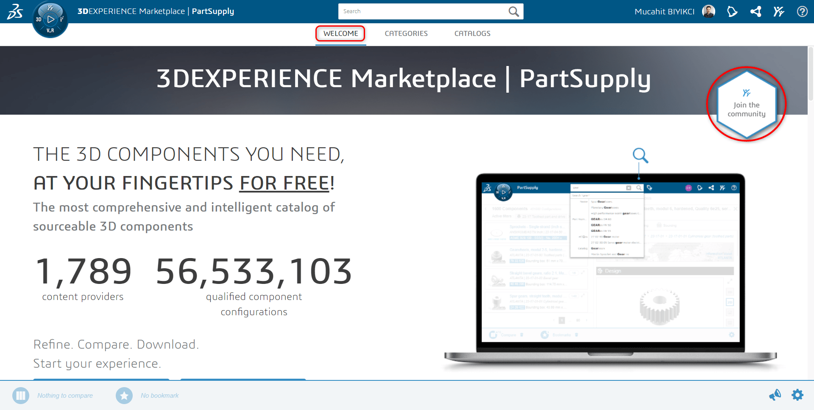
Task: Open the settings gear icon
Action: point(797,395)
